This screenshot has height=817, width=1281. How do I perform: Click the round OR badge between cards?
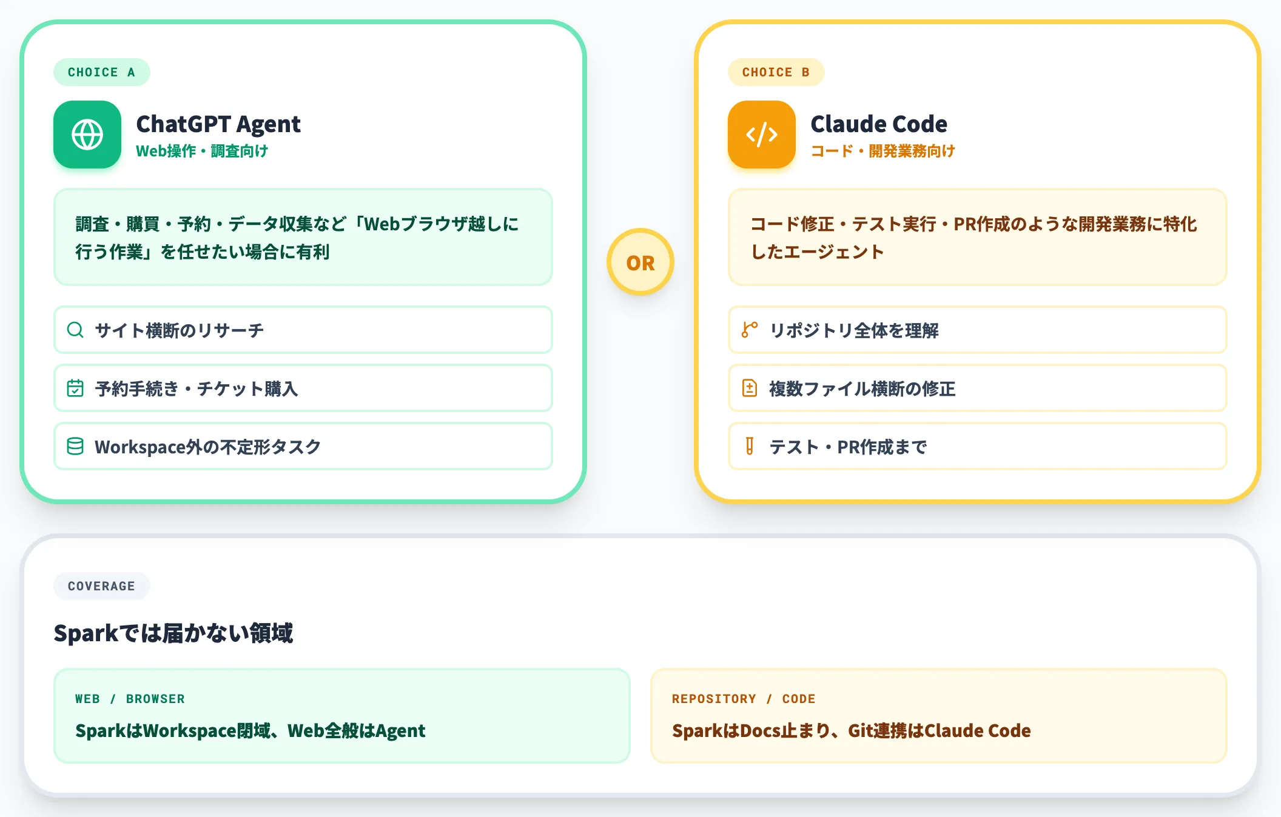pyautogui.click(x=640, y=262)
